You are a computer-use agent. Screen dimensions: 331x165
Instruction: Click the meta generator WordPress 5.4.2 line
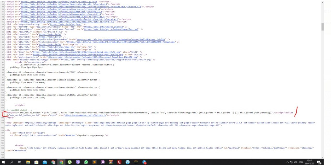tap(36, 32)
